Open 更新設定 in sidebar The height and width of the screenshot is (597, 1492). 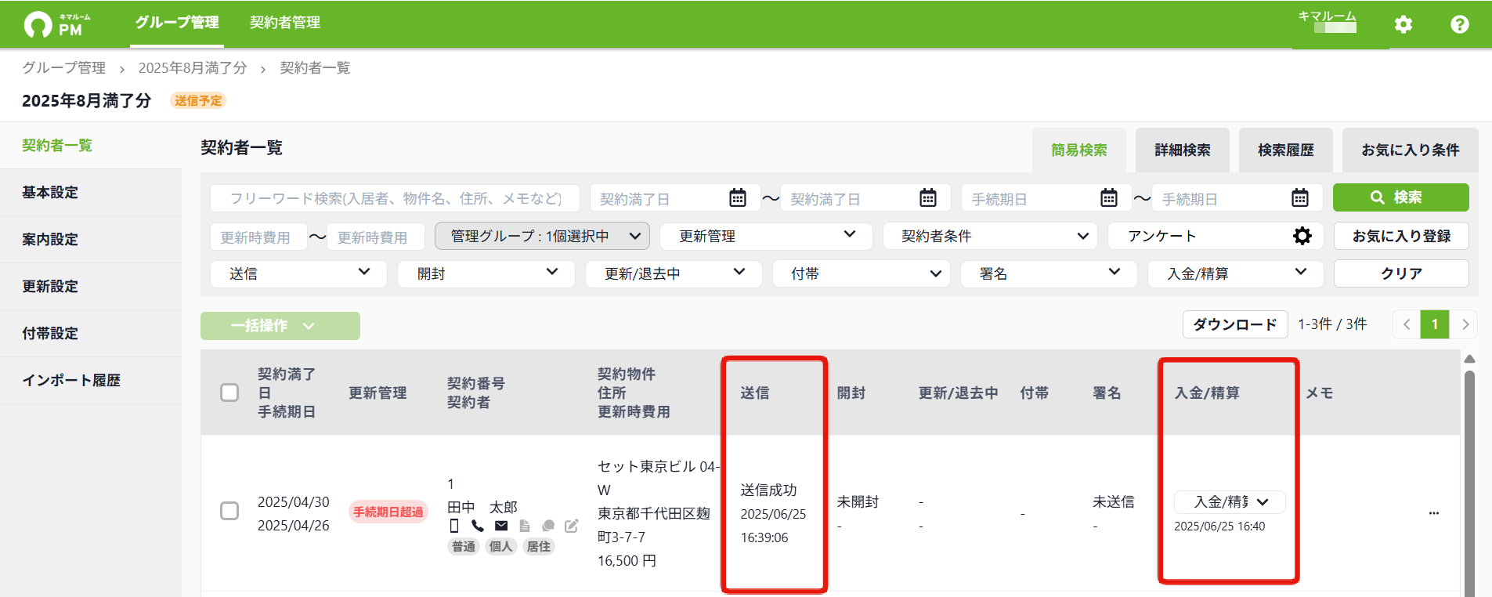[91, 287]
